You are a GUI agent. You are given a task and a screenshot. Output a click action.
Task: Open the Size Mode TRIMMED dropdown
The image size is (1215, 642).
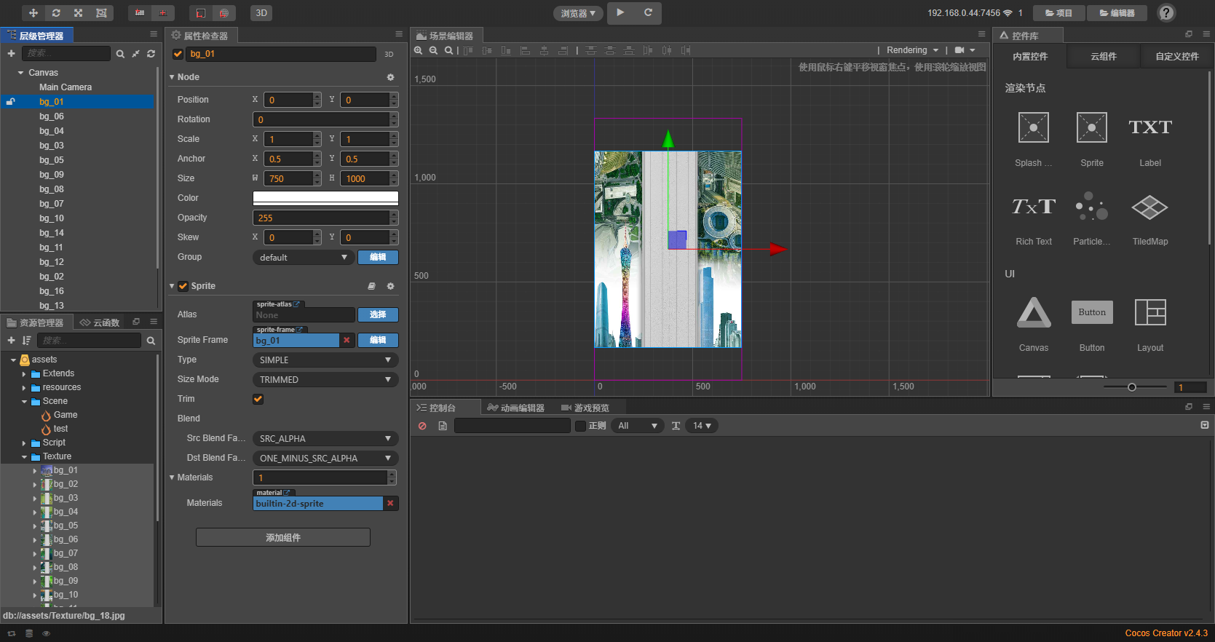click(325, 379)
